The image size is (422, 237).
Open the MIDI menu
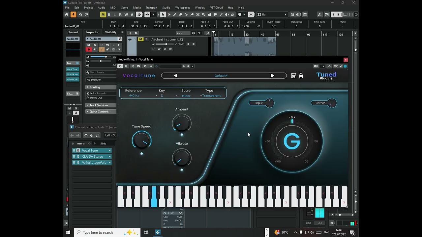[113, 8]
